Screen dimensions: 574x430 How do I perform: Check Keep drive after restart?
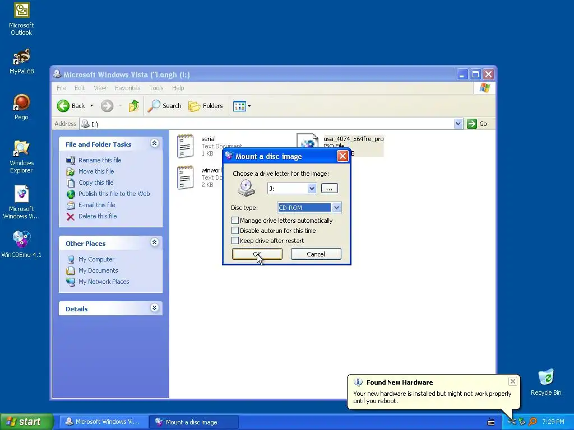click(x=235, y=241)
